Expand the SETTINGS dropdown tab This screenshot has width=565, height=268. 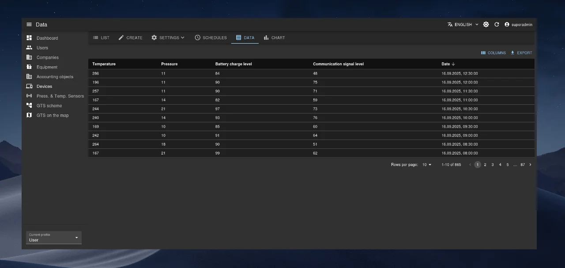168,38
